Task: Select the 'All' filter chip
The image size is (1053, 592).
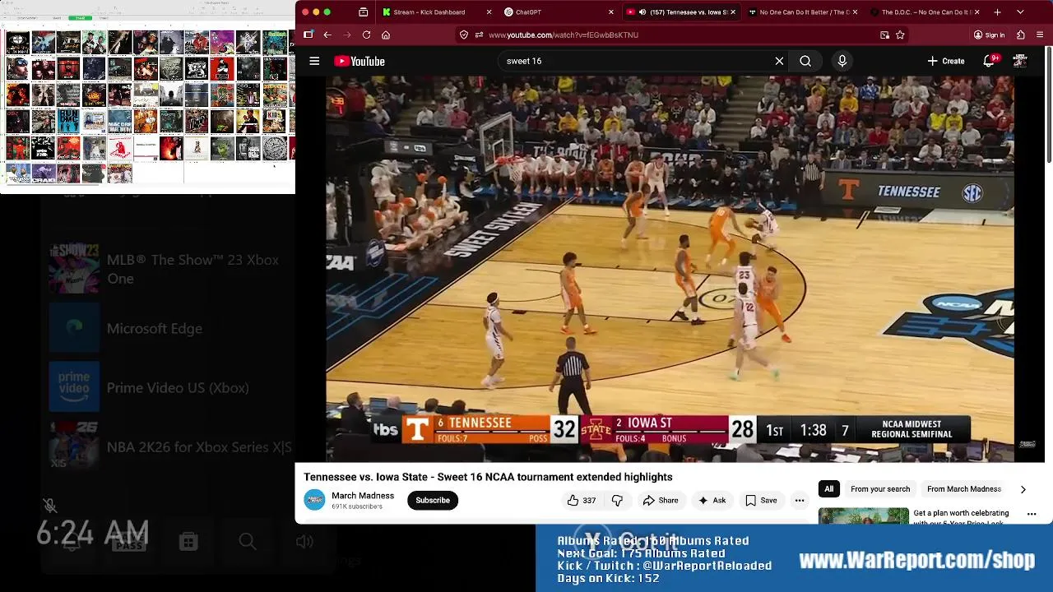Action: pyautogui.click(x=829, y=489)
